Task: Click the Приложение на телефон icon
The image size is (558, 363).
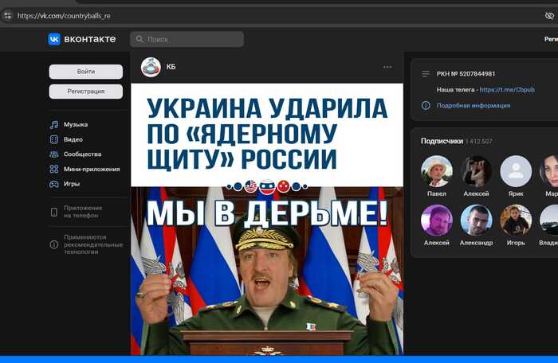Action: click(x=54, y=212)
